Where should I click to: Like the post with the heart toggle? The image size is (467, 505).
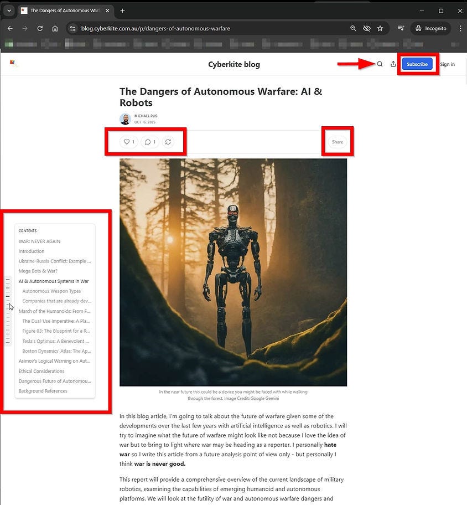(128, 142)
